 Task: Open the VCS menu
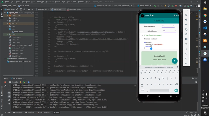coord(75,2)
